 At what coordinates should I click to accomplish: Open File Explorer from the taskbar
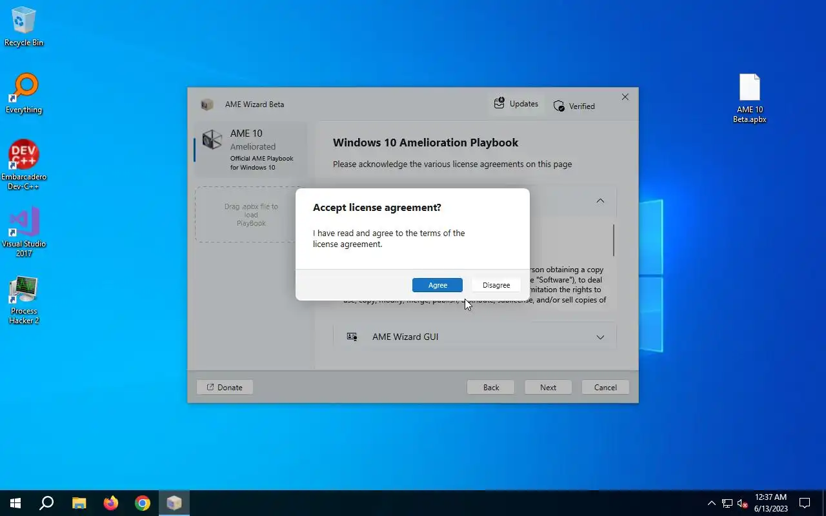(x=79, y=503)
